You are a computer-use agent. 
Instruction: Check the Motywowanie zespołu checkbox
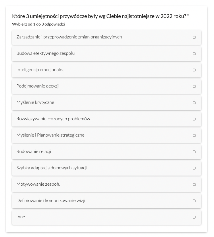coord(194,184)
